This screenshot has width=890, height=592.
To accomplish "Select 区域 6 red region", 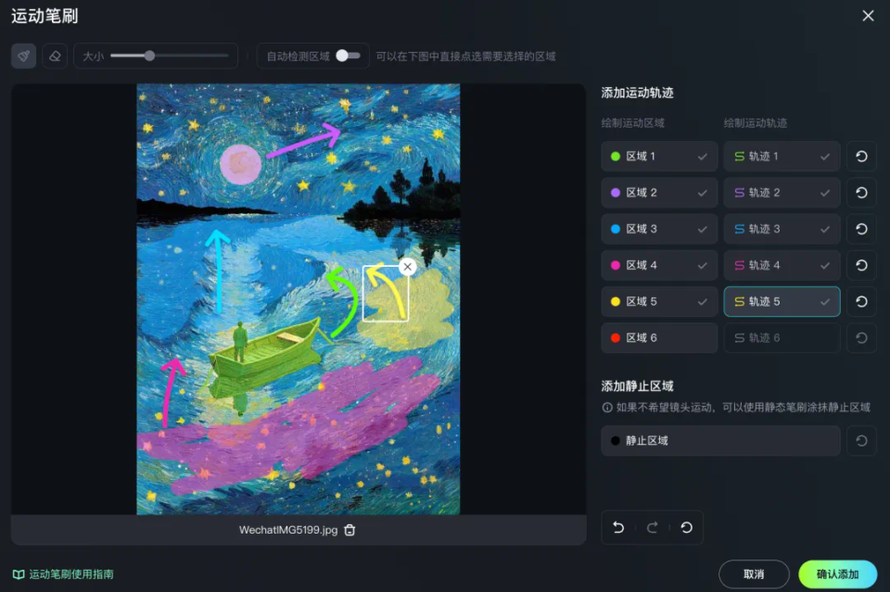I will click(659, 338).
